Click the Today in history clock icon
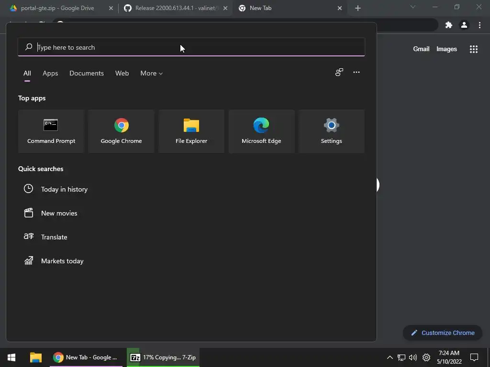This screenshot has width=490, height=367. (28, 189)
